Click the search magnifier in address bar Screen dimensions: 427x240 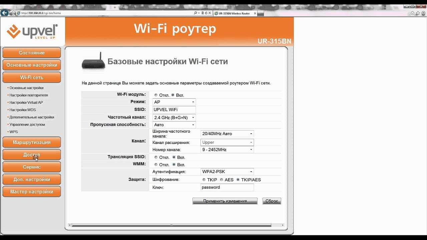(195, 13)
